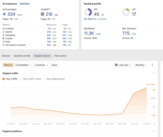The image size is (163, 137).
Task: Click the AI Overviews sparkle icon
Action: [4, 14]
